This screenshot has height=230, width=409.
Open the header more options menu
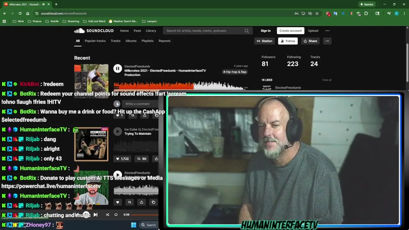(x=327, y=31)
